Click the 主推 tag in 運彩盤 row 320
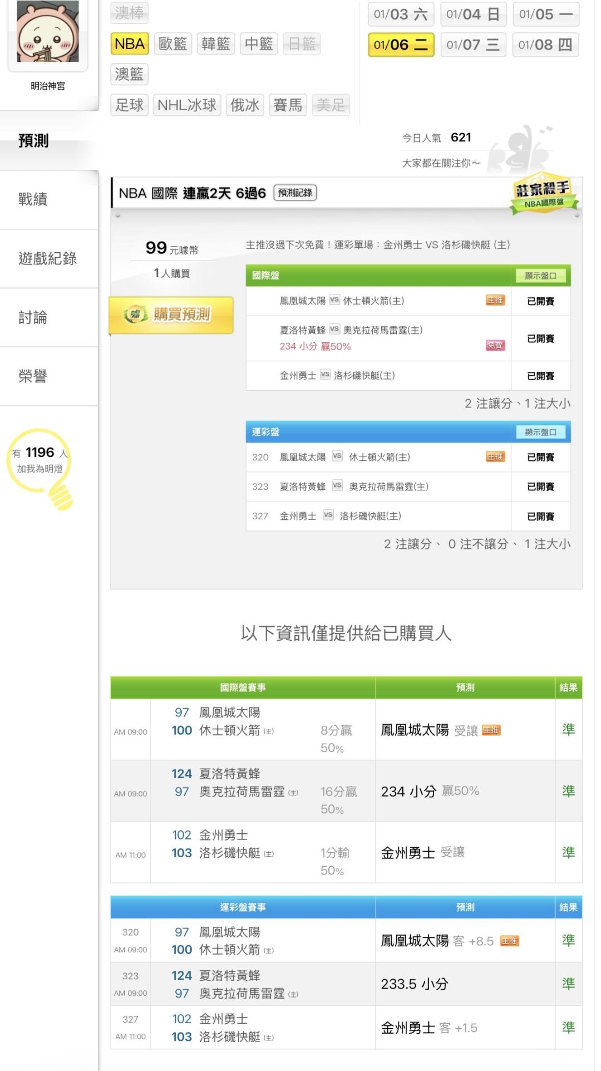 pyautogui.click(x=495, y=457)
